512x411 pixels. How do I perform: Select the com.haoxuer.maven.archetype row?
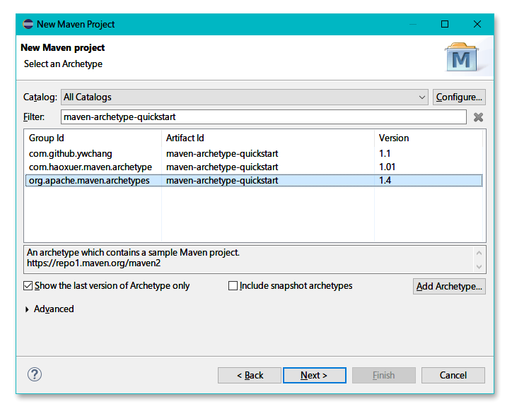coord(254,167)
